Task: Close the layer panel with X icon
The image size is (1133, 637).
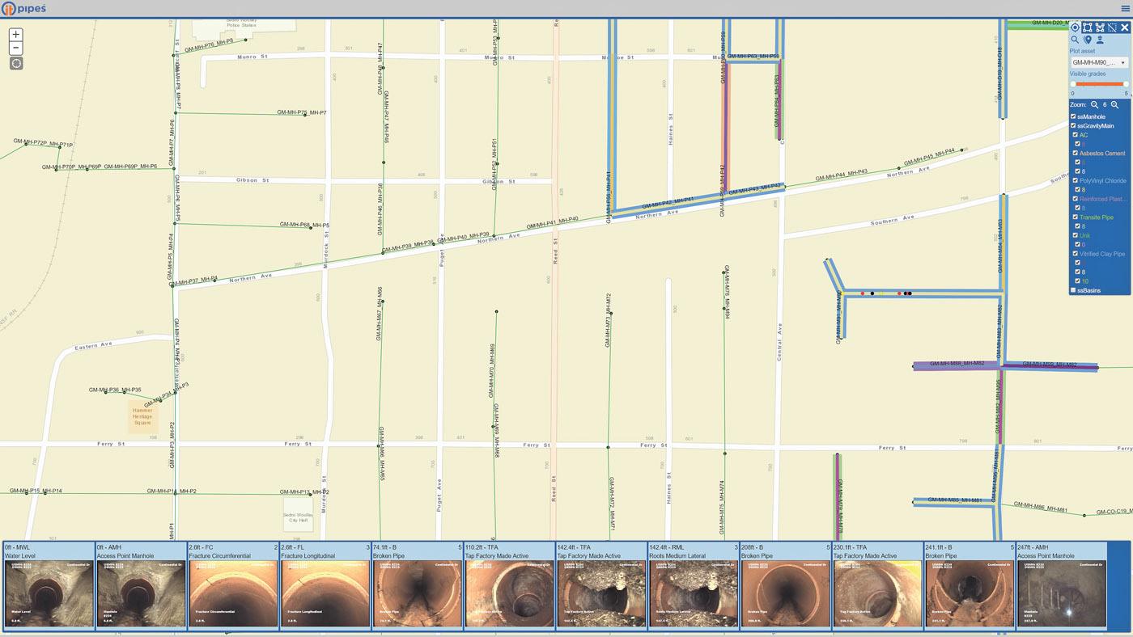Action: pyautogui.click(x=1124, y=27)
